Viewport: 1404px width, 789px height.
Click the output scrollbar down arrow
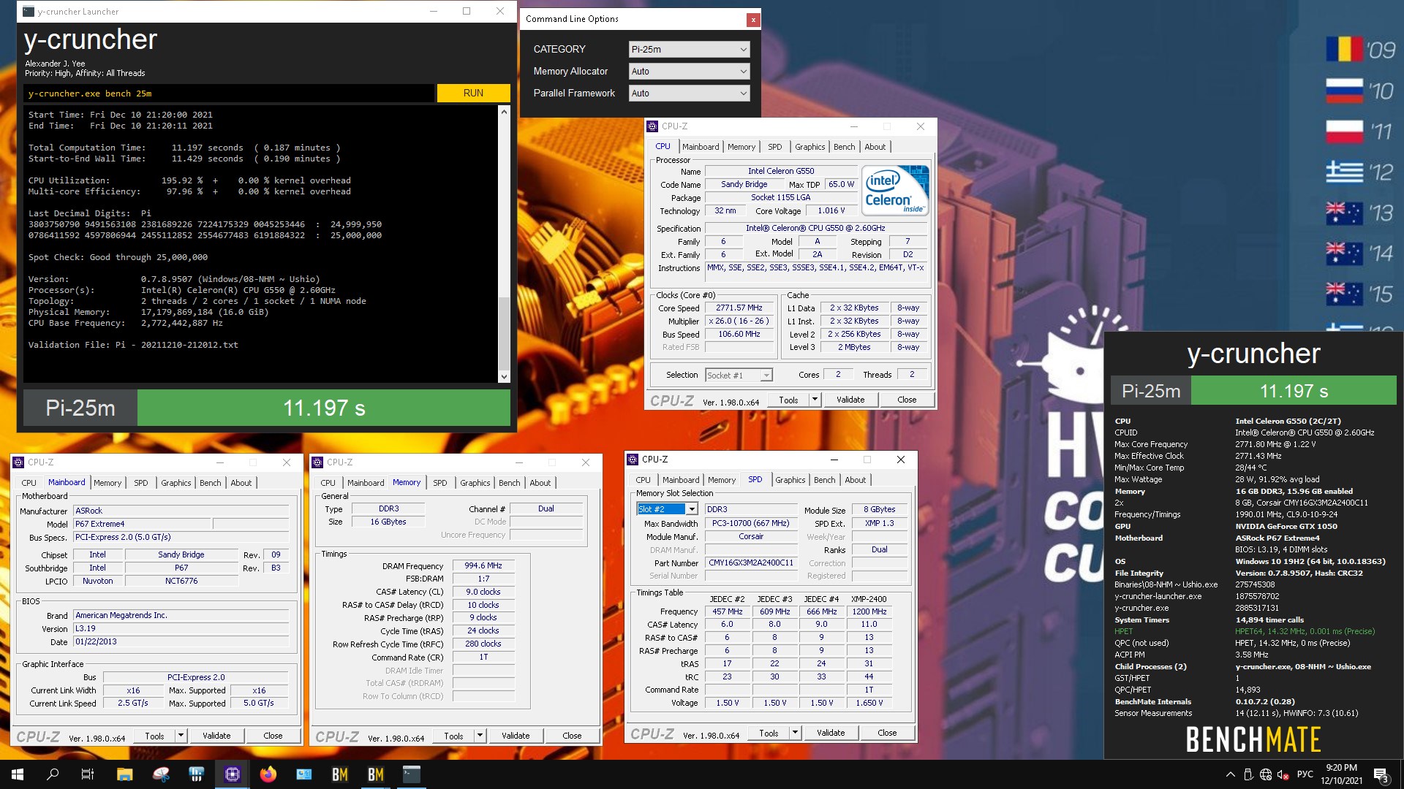pyautogui.click(x=504, y=377)
